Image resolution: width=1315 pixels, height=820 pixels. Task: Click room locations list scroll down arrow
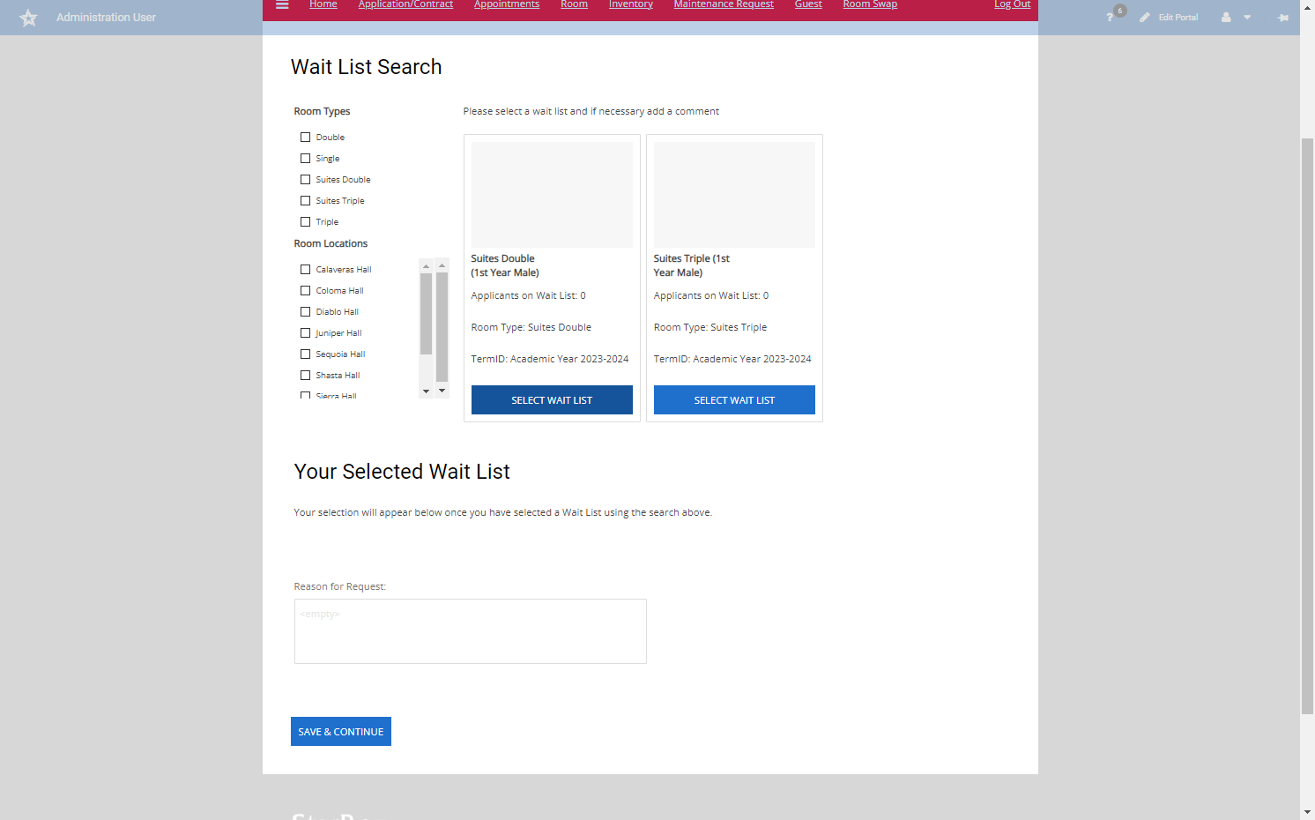click(x=427, y=391)
